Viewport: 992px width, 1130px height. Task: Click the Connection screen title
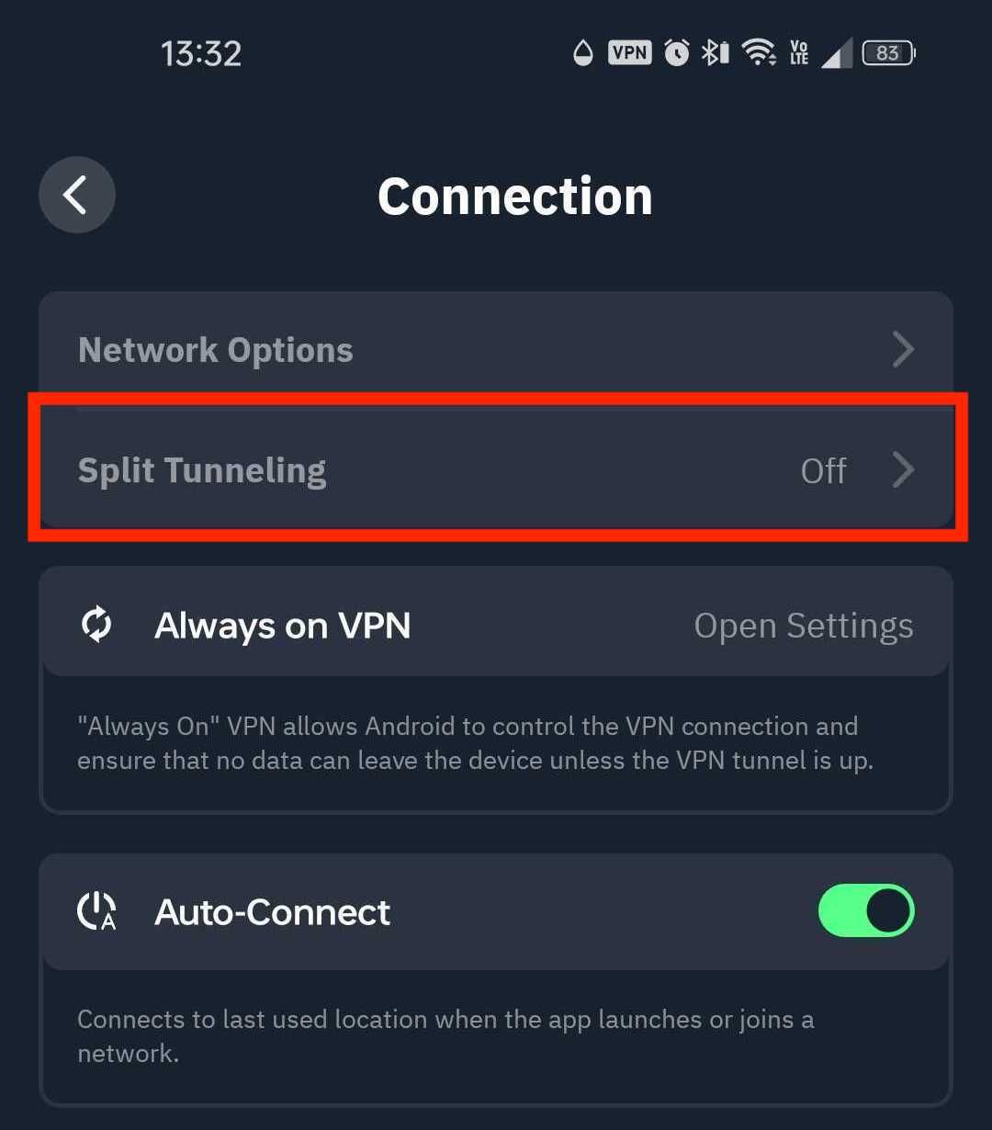tap(515, 195)
